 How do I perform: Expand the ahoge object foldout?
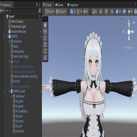(9, 62)
